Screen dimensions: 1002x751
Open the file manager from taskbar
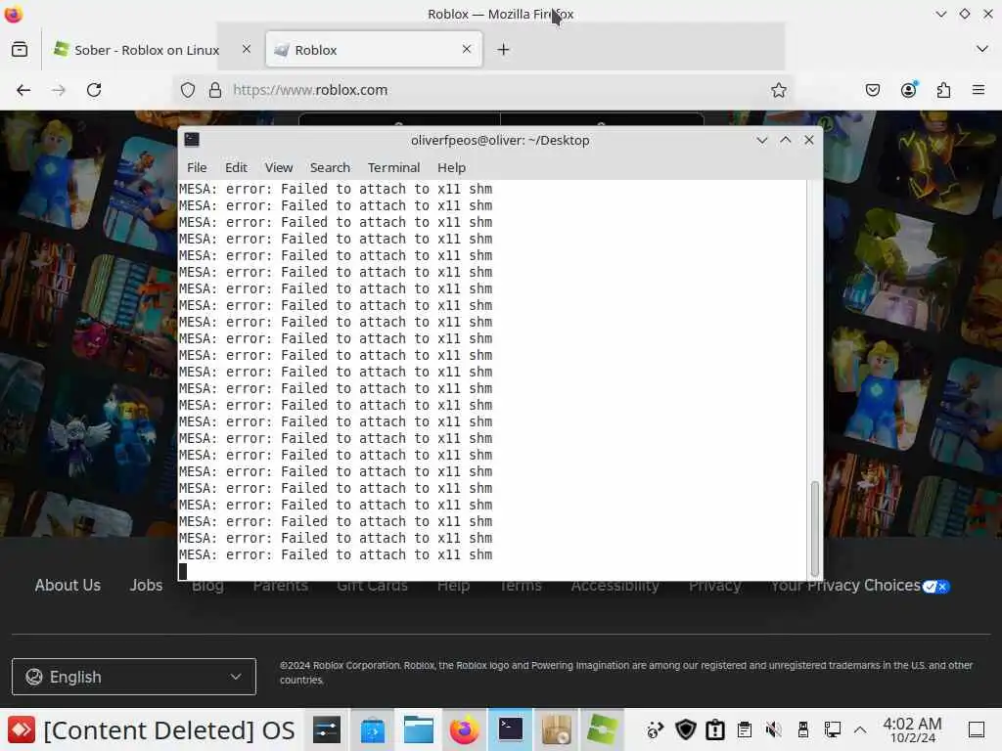[x=419, y=729]
